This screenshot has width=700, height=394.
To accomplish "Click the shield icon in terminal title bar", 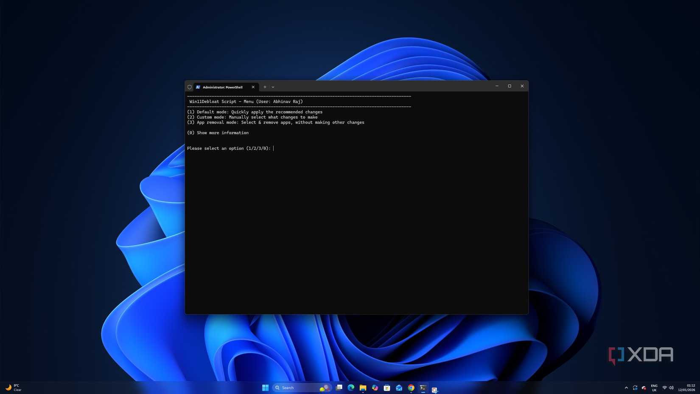I will point(190,87).
